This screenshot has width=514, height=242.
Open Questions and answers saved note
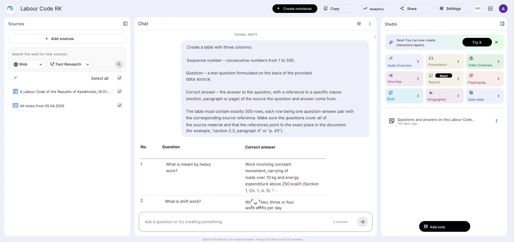[436, 121]
